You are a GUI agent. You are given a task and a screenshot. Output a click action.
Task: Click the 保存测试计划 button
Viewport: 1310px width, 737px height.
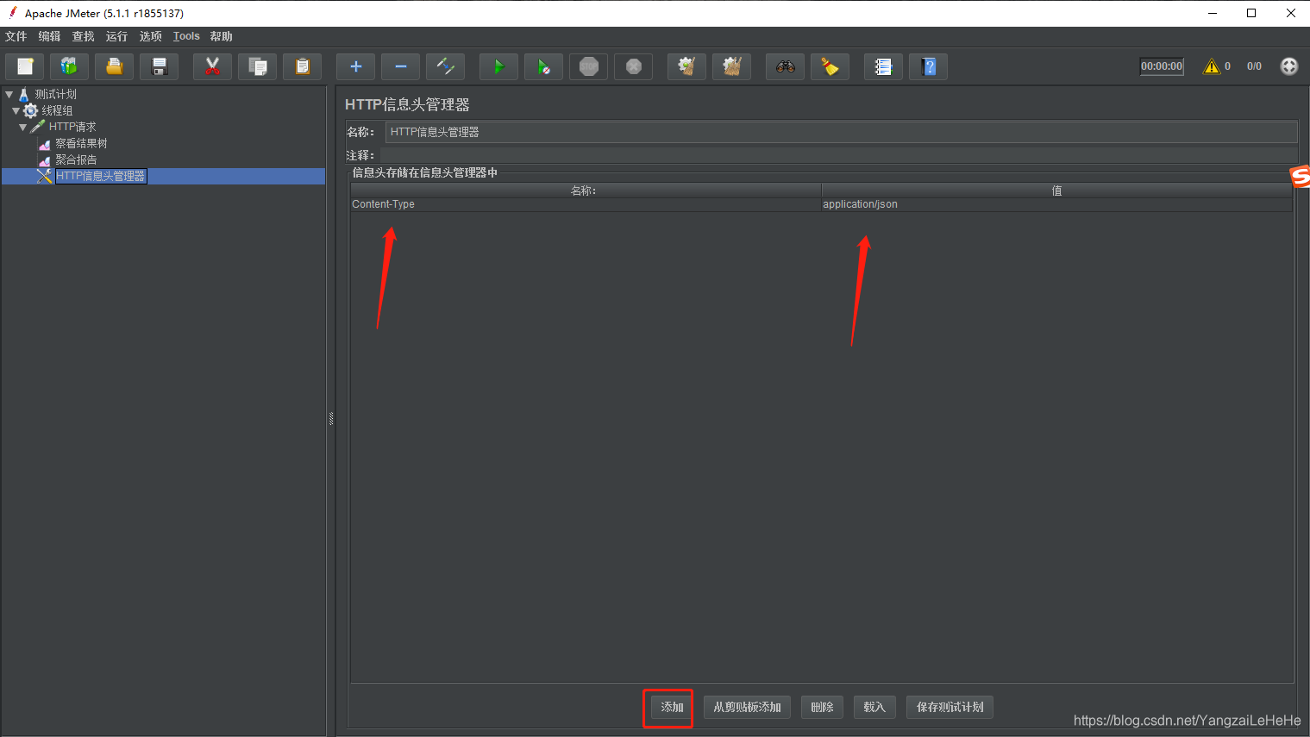pos(950,707)
